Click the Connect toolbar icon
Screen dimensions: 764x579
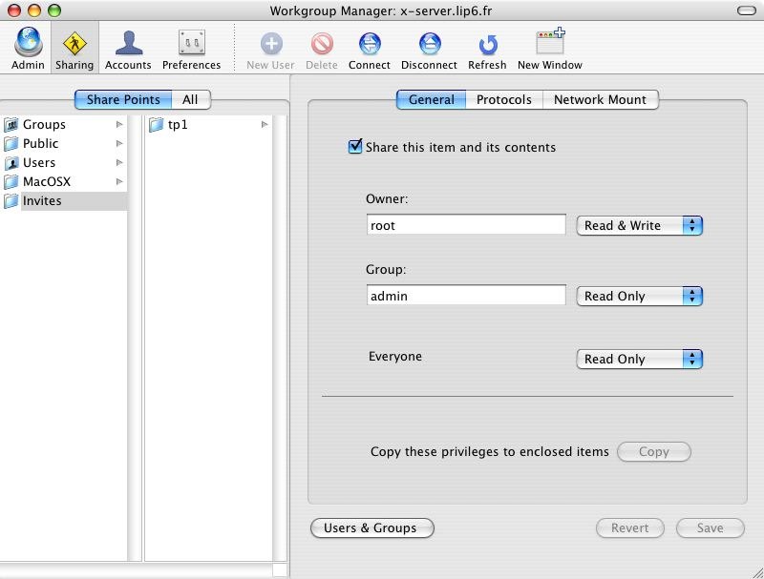[x=370, y=44]
